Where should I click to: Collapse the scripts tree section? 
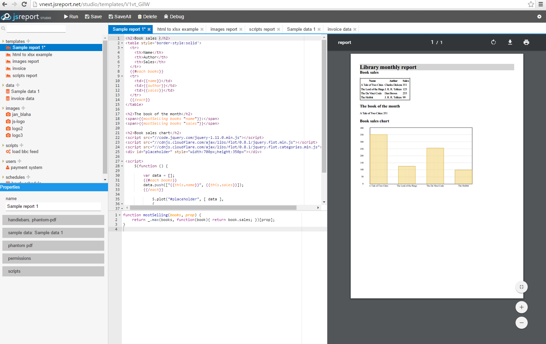[x=3, y=145]
